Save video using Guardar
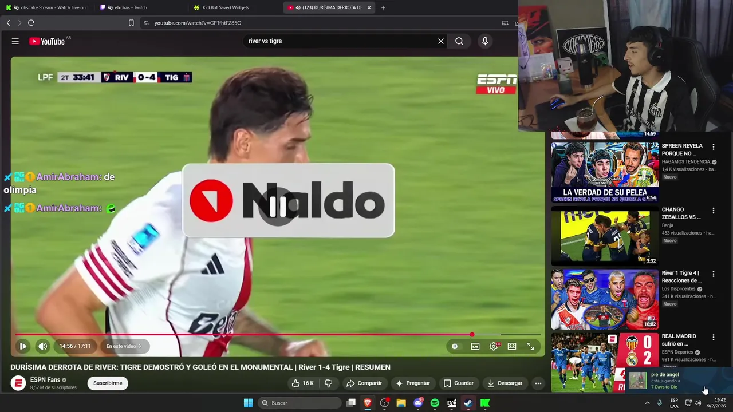 [459, 383]
